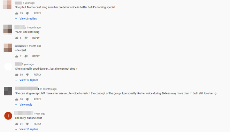Like the 'really good dancer' comment
The image size is (230, 132).
click(x=17, y=75)
